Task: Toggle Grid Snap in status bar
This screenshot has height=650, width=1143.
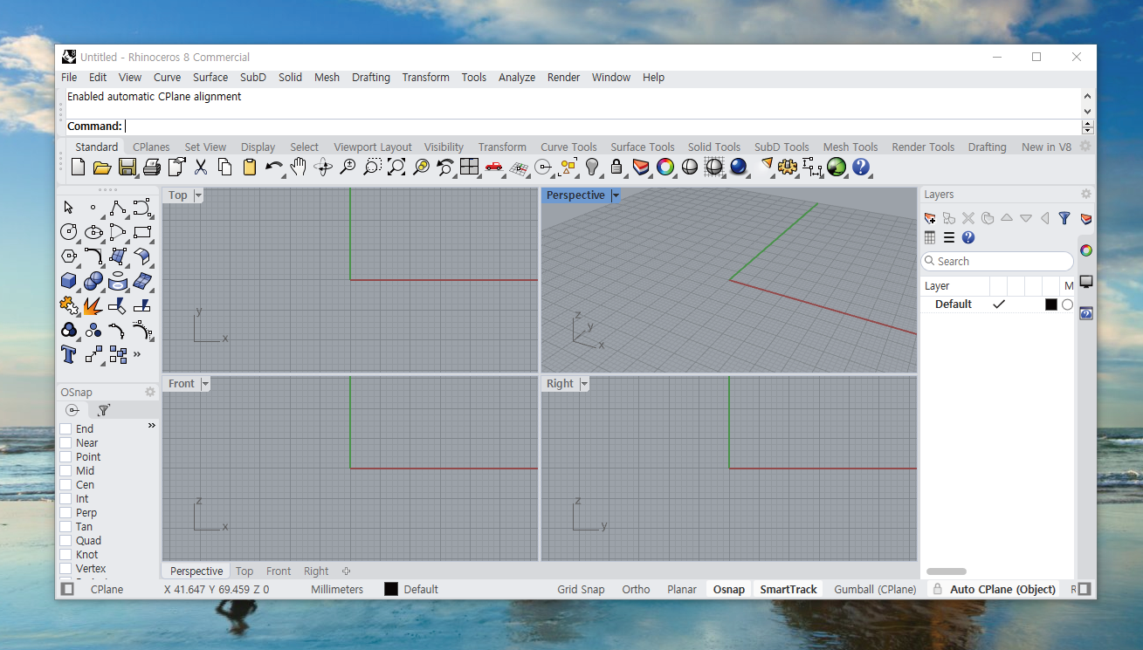Action: point(581,590)
